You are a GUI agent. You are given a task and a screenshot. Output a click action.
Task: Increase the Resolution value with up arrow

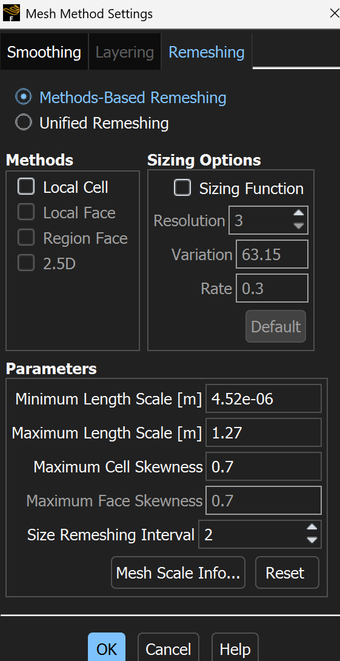pos(299,215)
